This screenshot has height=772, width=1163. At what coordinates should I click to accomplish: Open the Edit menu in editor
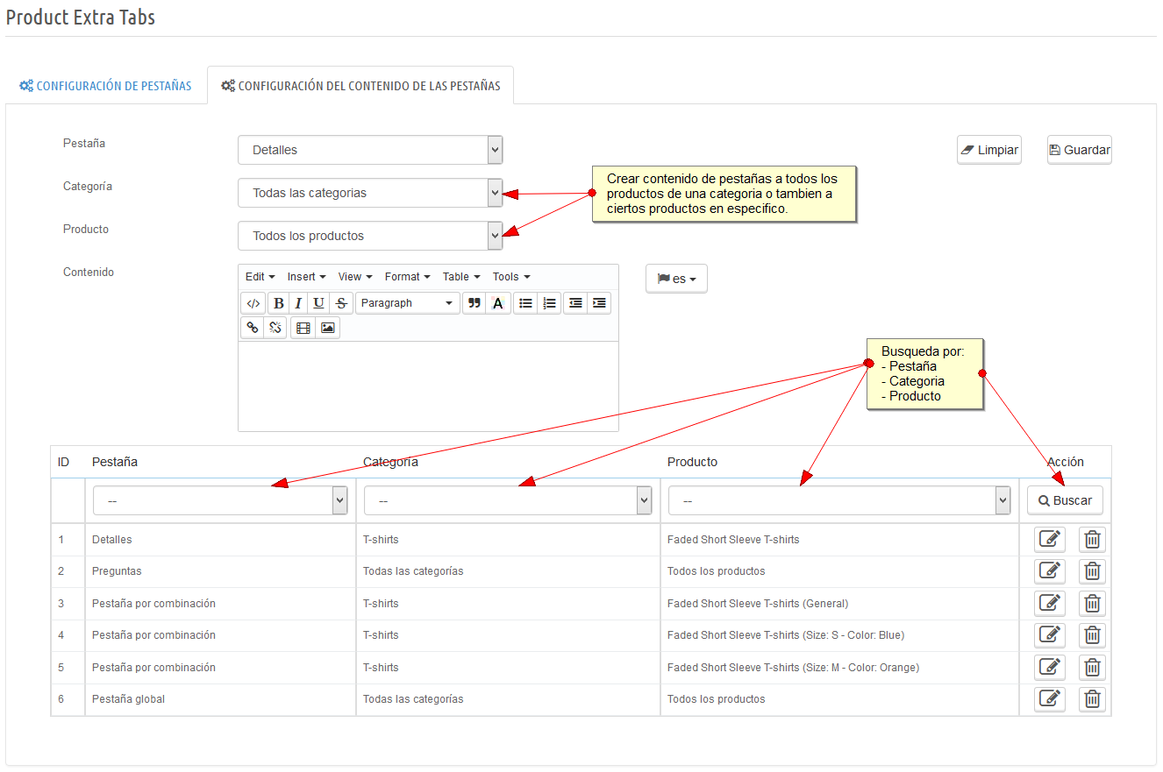pyautogui.click(x=260, y=277)
